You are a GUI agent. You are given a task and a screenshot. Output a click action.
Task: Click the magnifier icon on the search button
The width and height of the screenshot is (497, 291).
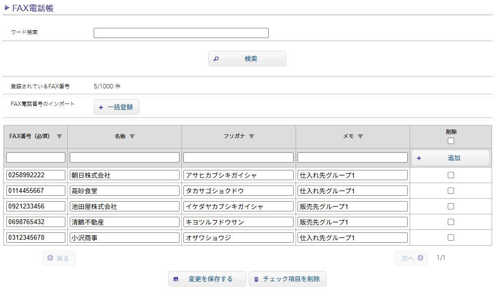click(x=216, y=58)
